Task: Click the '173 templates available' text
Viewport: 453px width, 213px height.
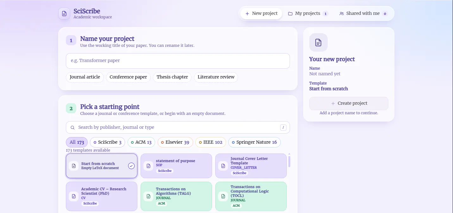Action: (x=88, y=150)
